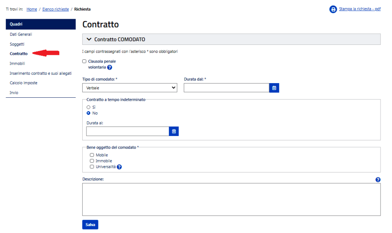Open the Calcolo imposte section
This screenshot has height=233, width=392.
23,83
